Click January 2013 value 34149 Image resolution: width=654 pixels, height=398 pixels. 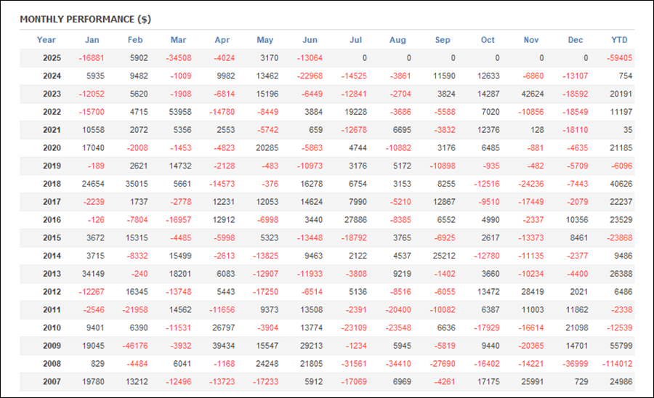[x=93, y=273]
